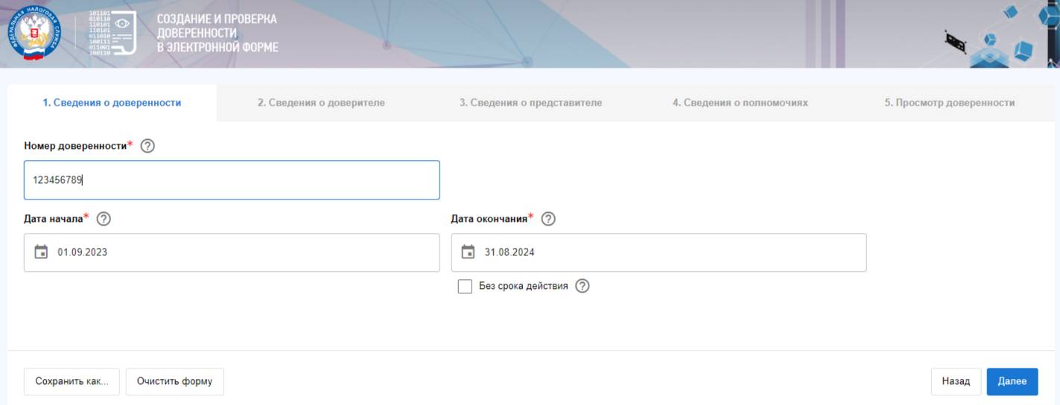Image resolution: width=1060 pixels, height=405 pixels.
Task: Switch to tab 3. Сведения о представителе
Action: pos(530,103)
